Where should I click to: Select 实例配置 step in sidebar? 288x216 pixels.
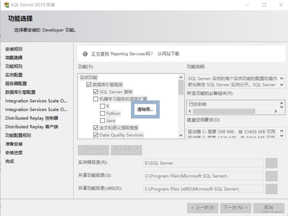coord(14,75)
